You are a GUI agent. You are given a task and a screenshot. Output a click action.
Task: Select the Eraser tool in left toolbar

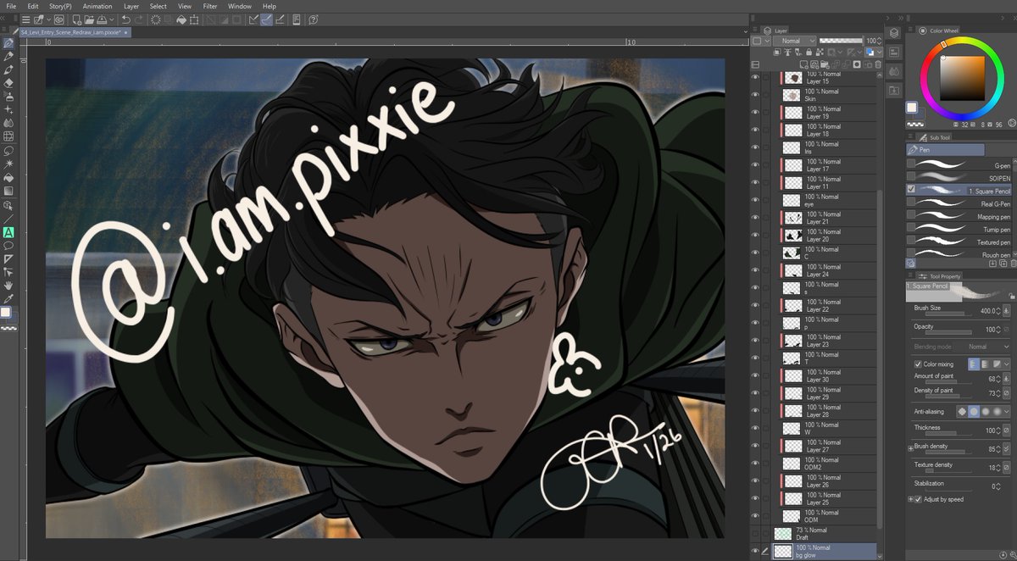[x=8, y=83]
